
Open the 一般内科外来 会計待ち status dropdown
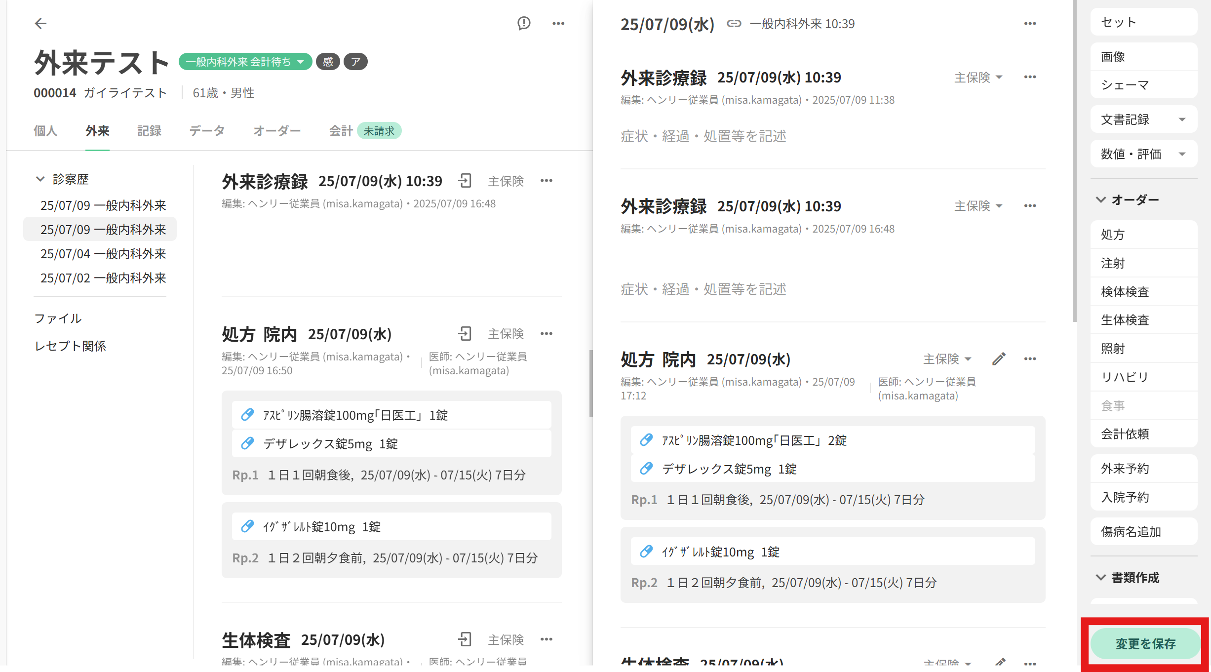point(245,62)
